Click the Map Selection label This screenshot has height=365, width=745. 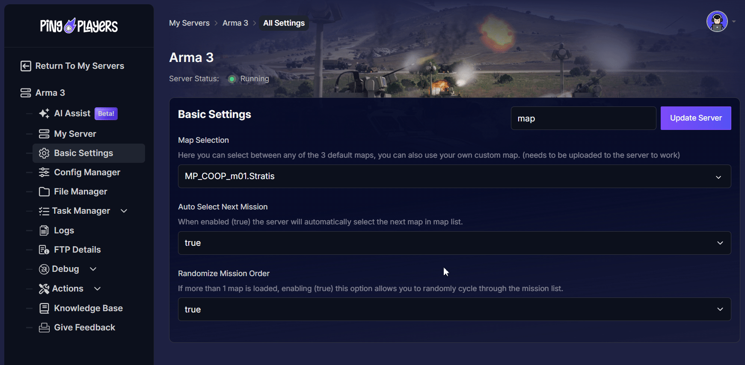coord(204,140)
